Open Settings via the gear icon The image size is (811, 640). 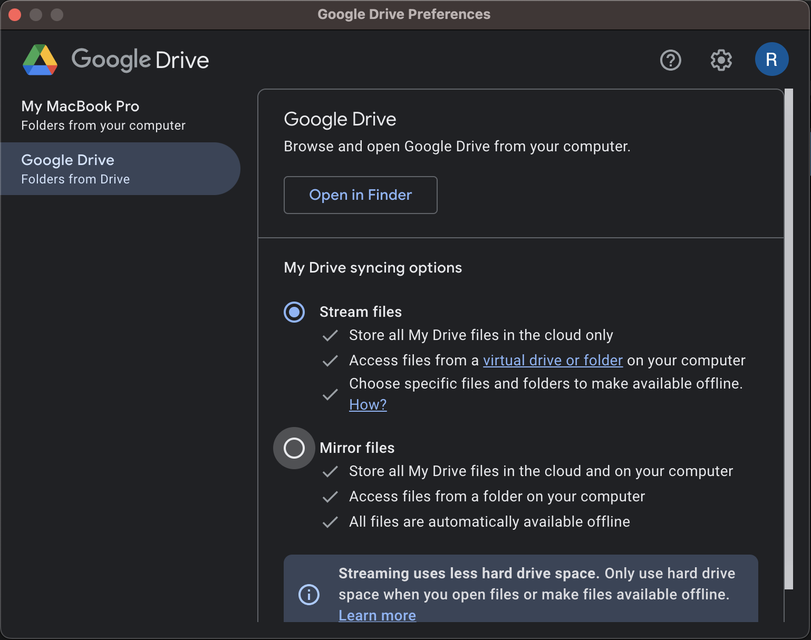point(721,60)
